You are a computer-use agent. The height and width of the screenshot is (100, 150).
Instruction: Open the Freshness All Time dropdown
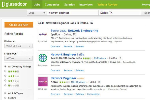coord(18,58)
